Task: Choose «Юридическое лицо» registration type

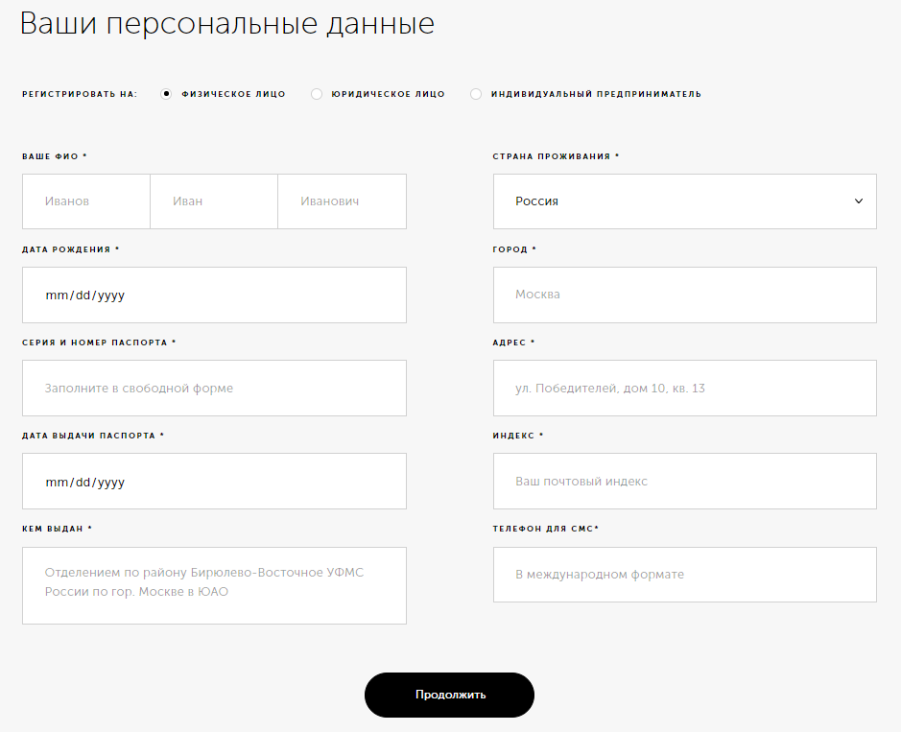Action: (x=317, y=93)
